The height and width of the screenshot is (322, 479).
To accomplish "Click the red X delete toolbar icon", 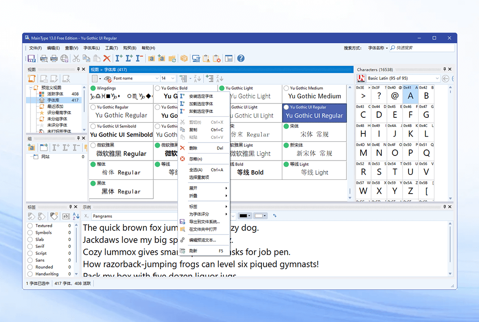I will pyautogui.click(x=106, y=58).
